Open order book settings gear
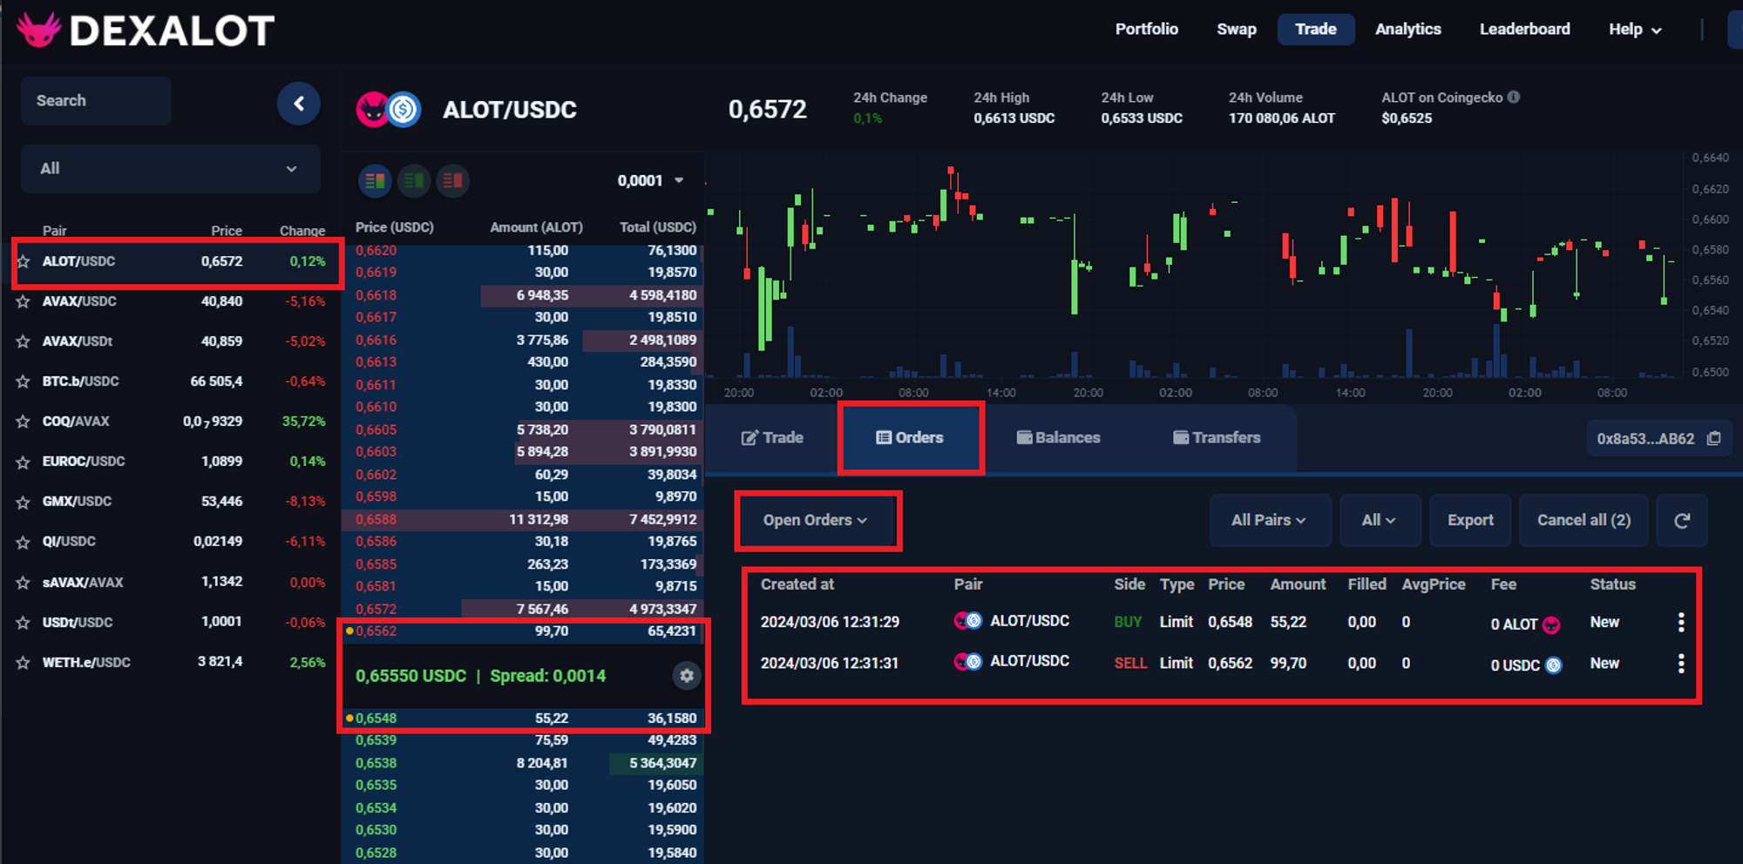Image resolution: width=1743 pixels, height=864 pixels. (687, 676)
